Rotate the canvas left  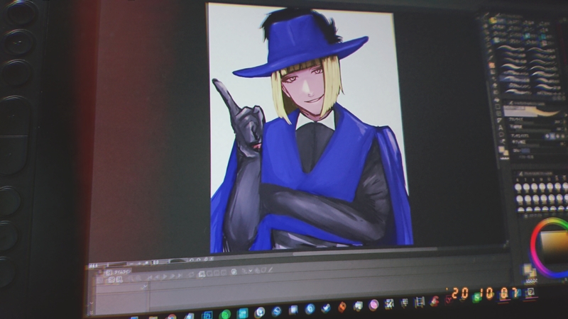tap(192, 260)
